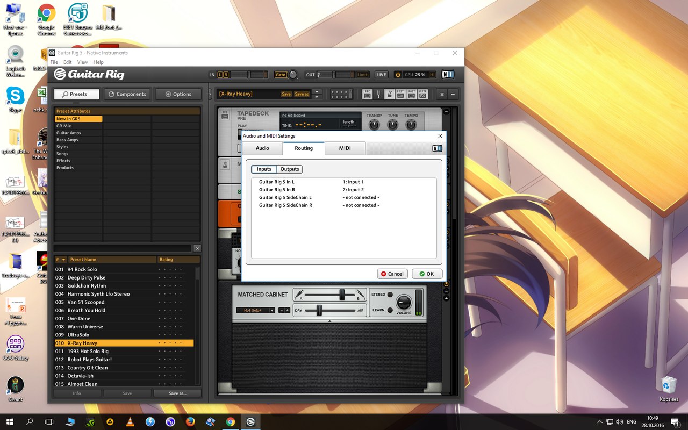Cancel the Audio and MIDI Settings dialog
The width and height of the screenshot is (688, 430).
(x=392, y=274)
